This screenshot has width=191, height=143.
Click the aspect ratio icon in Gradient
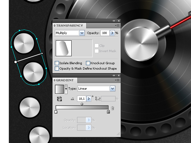98,99
